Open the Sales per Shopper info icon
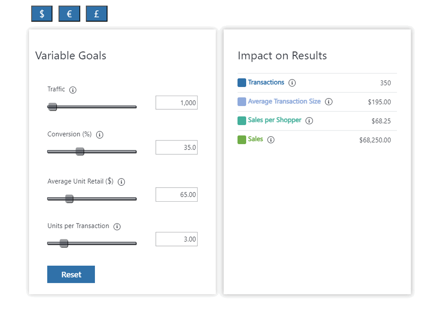The height and width of the screenshot is (315, 436). click(309, 121)
